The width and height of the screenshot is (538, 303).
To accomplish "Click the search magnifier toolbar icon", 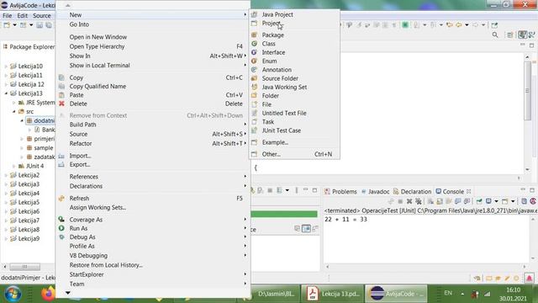I will pos(495,35).
